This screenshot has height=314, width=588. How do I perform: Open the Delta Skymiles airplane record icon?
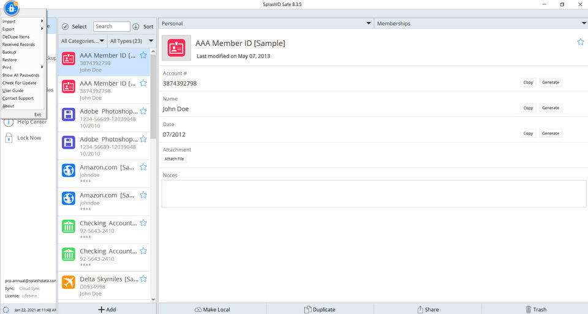[68, 282]
